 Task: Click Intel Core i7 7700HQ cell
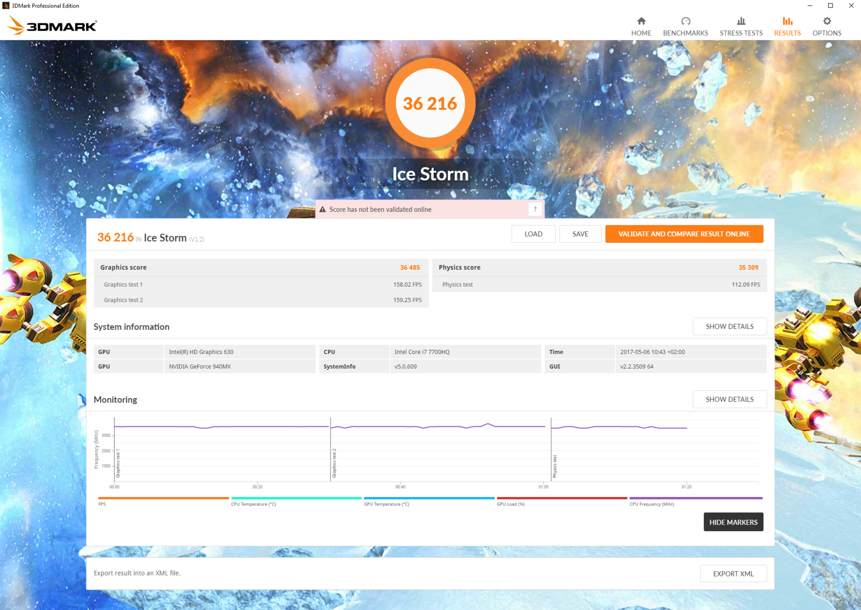coord(466,352)
